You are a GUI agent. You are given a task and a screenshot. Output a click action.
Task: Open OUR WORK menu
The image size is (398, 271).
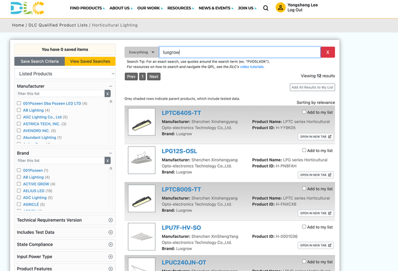pos(150,8)
